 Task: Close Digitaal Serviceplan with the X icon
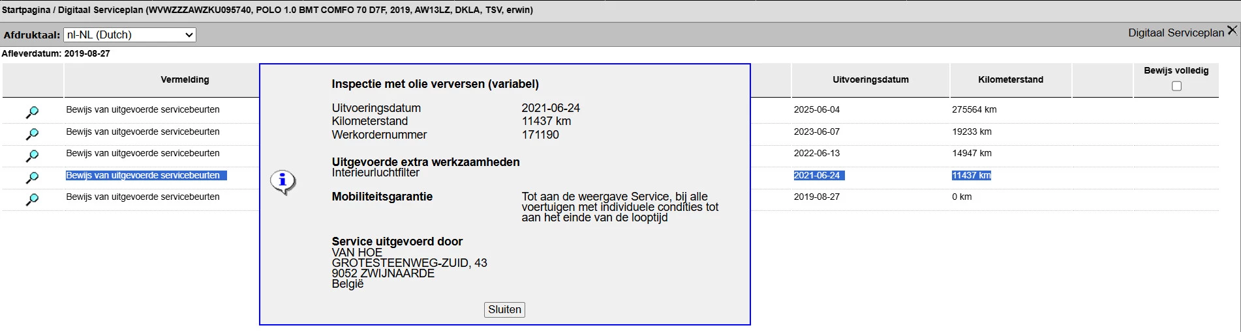point(1232,31)
